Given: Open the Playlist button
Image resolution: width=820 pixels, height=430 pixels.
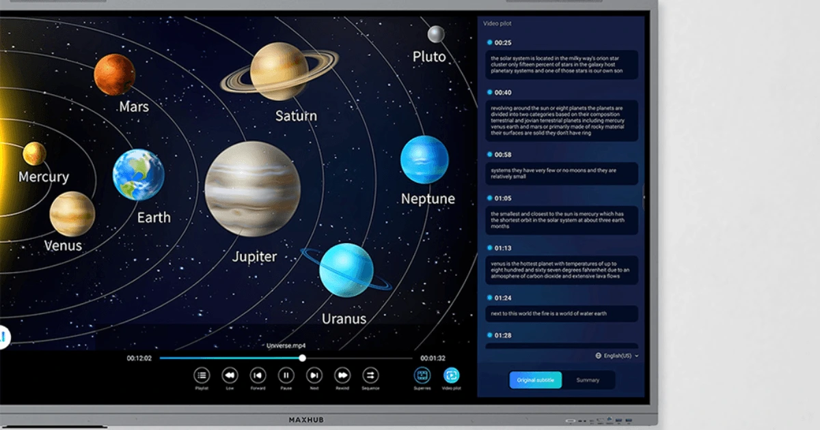Looking at the screenshot, I should click(202, 375).
